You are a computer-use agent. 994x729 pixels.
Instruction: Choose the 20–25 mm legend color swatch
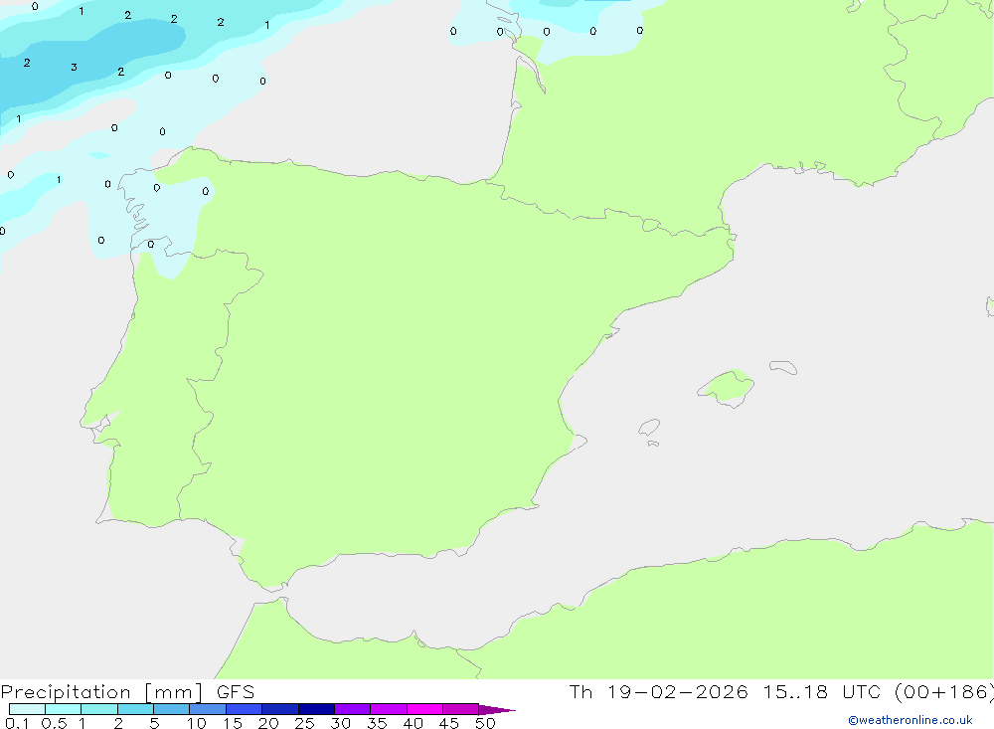pos(279,709)
